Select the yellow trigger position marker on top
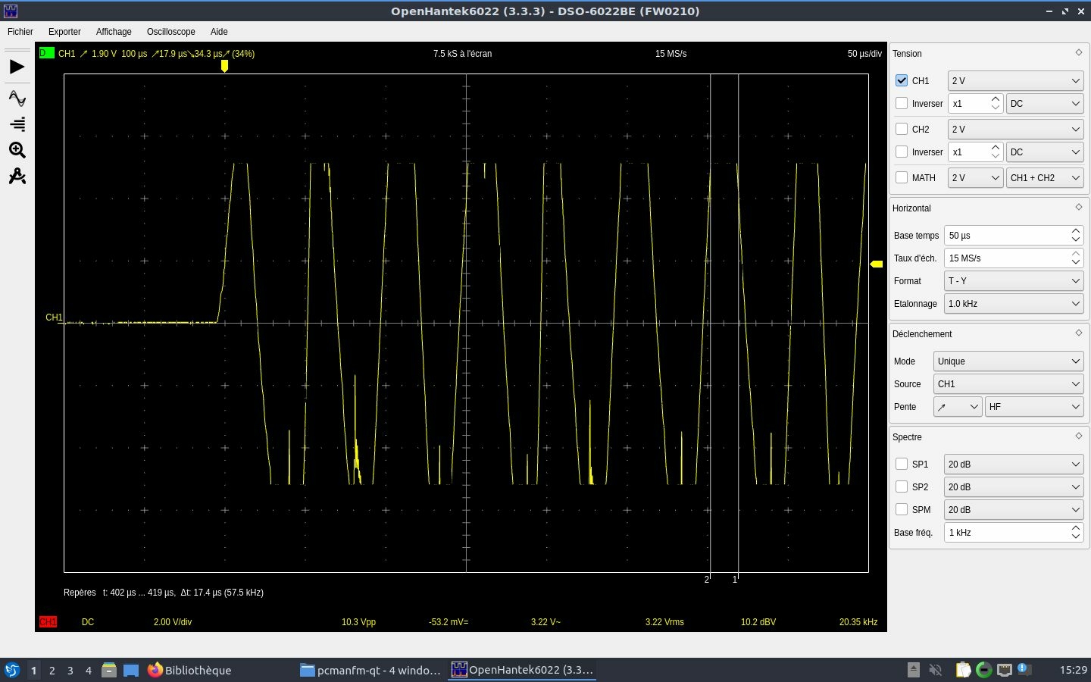This screenshot has height=682, width=1091. (224, 66)
